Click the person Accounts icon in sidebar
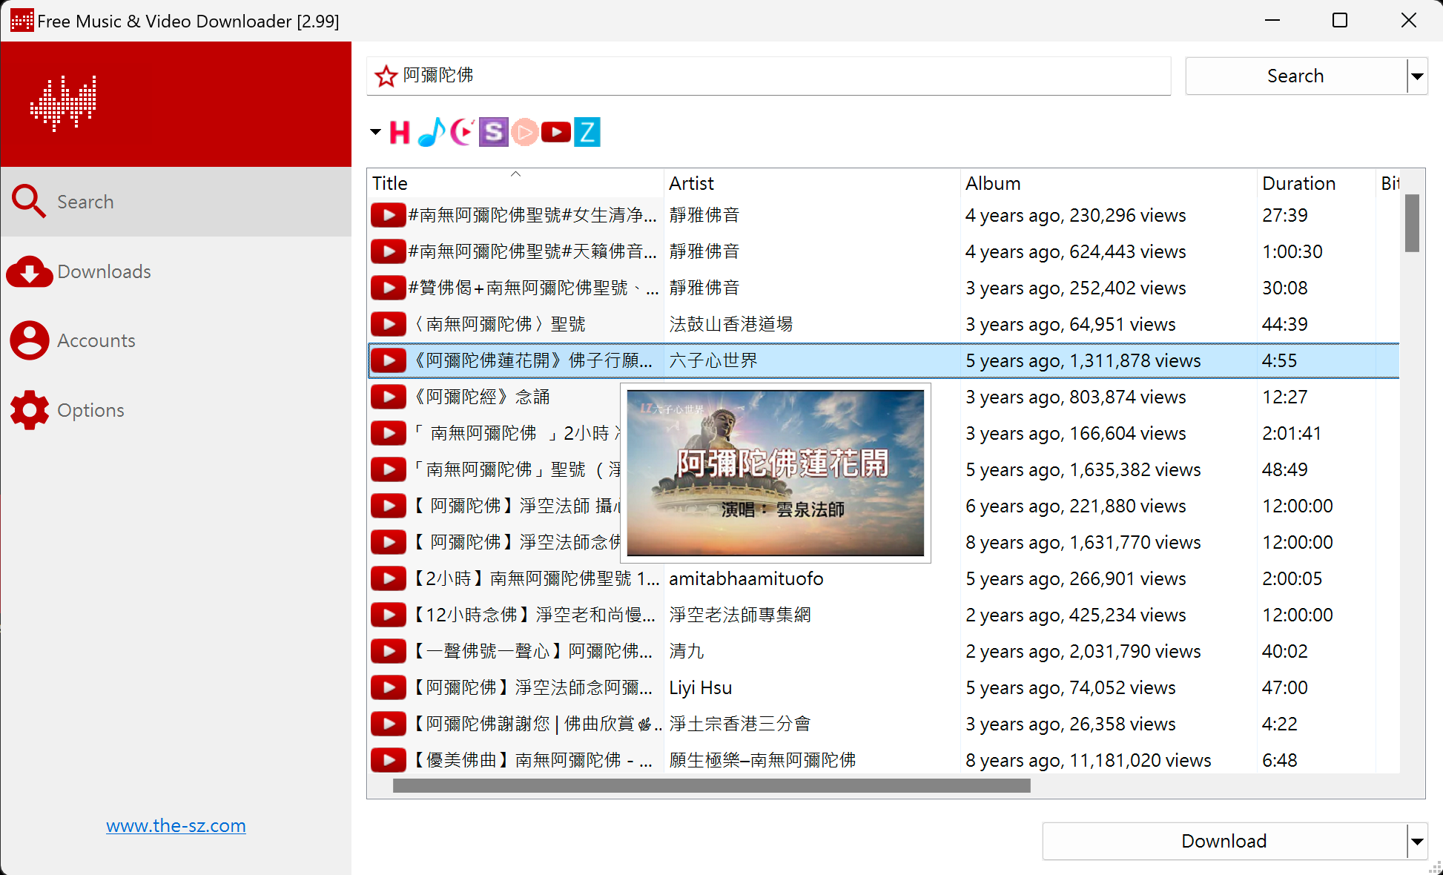The height and width of the screenshot is (875, 1443). [x=30, y=340]
